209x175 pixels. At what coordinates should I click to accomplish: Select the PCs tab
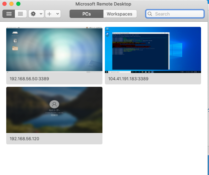(87, 14)
